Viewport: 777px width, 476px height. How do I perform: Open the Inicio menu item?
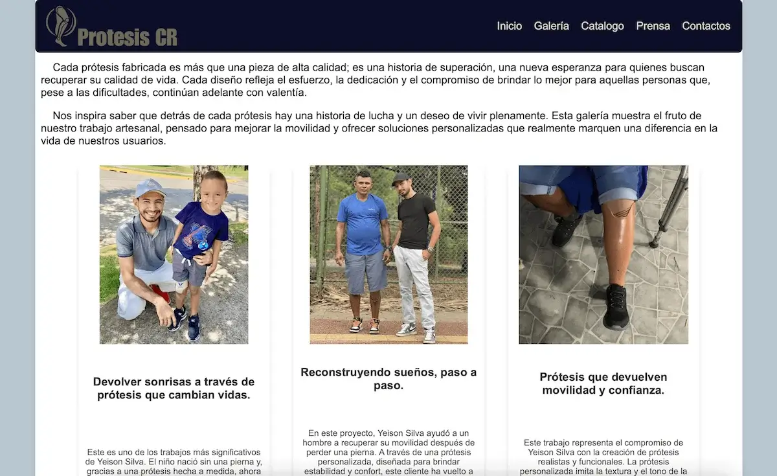[510, 26]
